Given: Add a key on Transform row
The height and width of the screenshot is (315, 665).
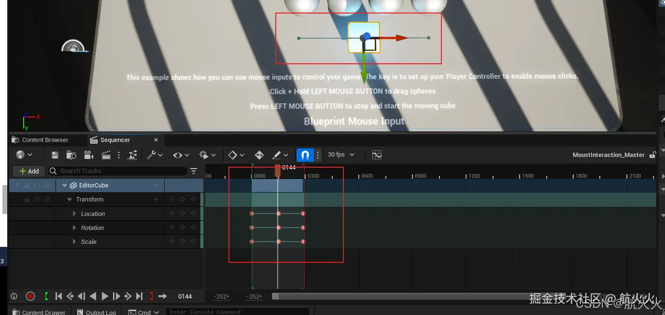Looking at the screenshot, I should point(183,199).
